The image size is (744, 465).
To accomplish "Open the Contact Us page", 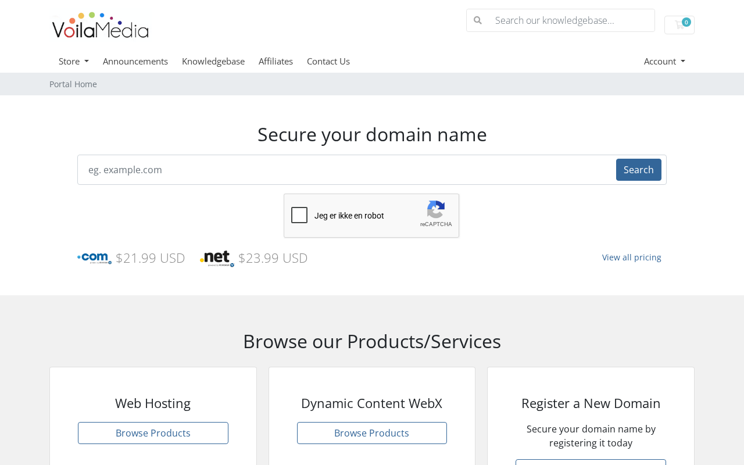I will [x=328, y=61].
